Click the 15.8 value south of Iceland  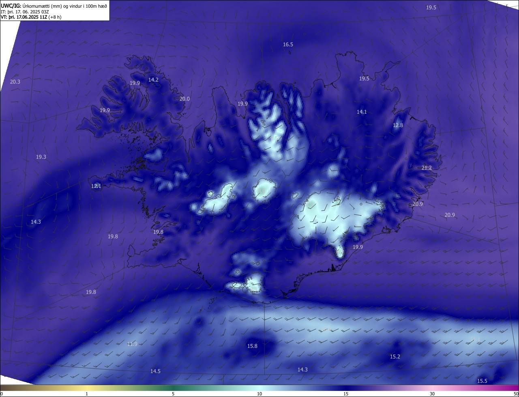[252, 346]
